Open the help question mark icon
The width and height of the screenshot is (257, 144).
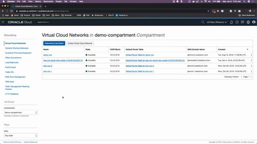(237, 22)
